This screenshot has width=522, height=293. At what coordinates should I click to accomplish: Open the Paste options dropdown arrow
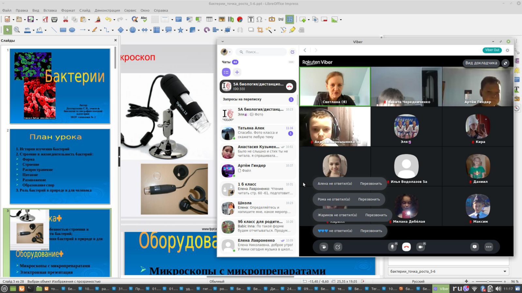(89, 20)
